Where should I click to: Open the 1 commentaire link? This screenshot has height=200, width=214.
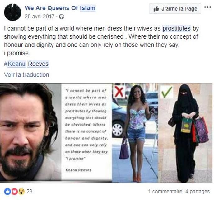(x=165, y=191)
